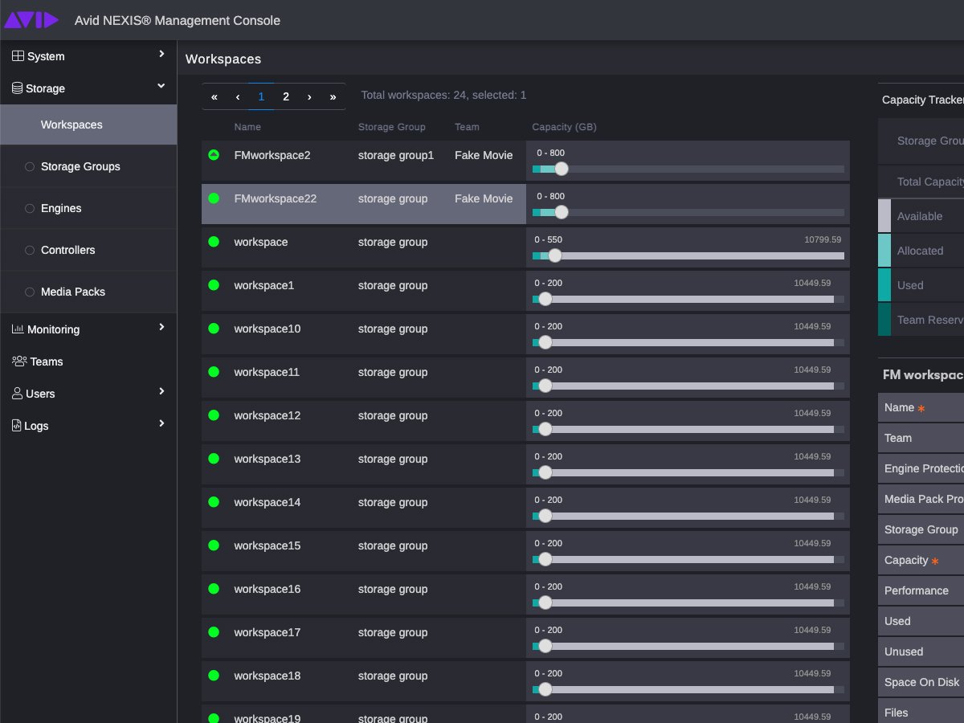
Task: Expand the Users menu chevron
Action: pos(161,391)
